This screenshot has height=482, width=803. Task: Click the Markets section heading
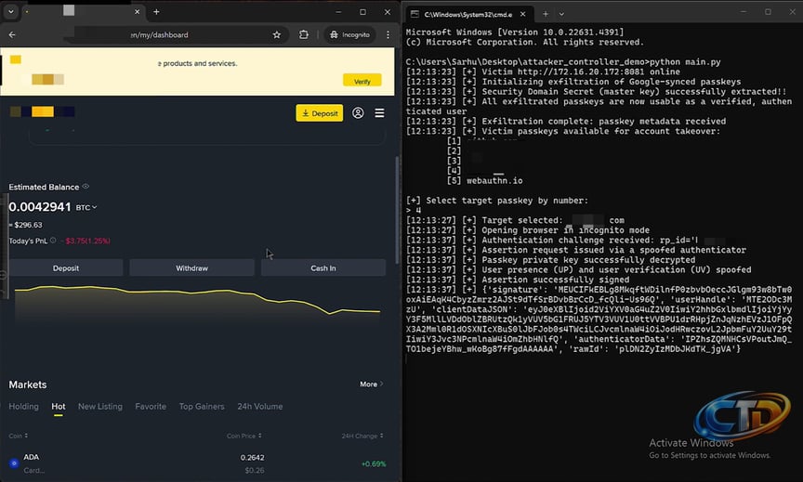pos(28,384)
